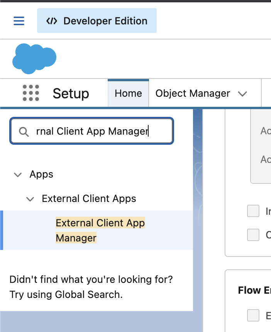Open the Object Manager dropdown chevron
271x332 pixels.
click(242, 94)
